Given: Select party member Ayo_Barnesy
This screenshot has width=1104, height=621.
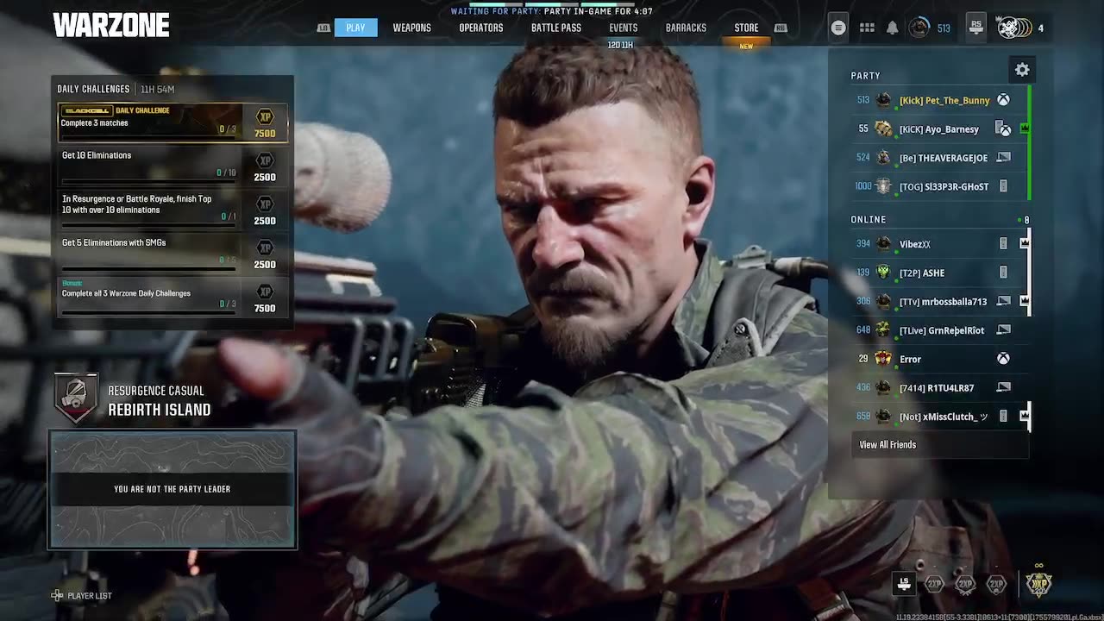Looking at the screenshot, I should 938,129.
